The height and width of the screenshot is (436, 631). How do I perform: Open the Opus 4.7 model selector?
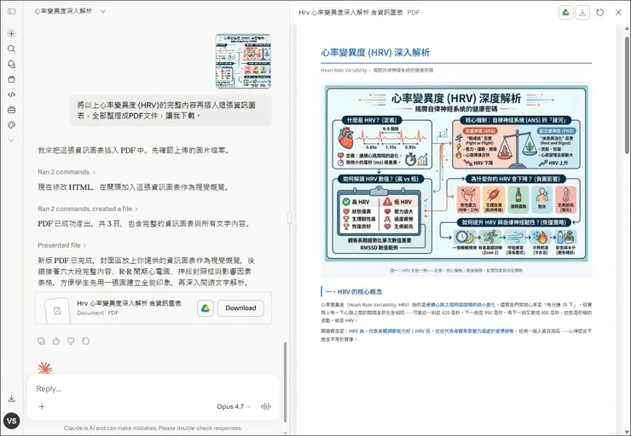pos(234,406)
